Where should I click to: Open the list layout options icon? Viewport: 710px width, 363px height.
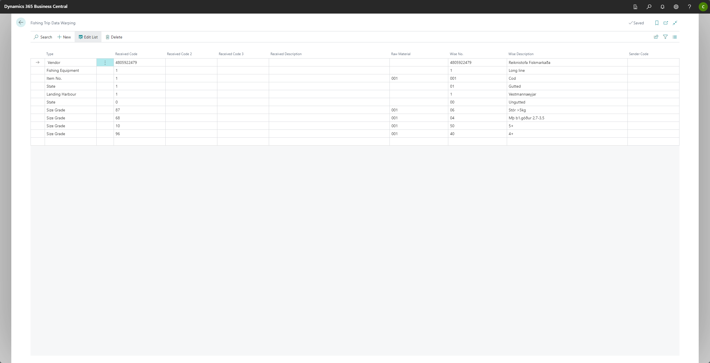point(675,37)
